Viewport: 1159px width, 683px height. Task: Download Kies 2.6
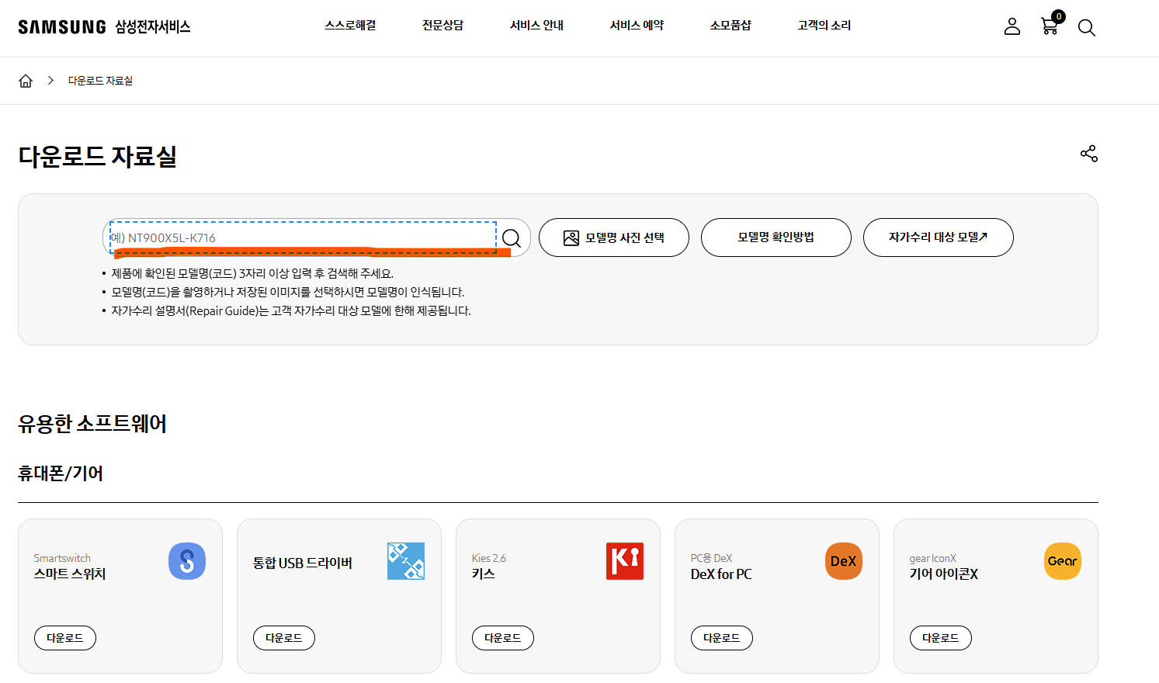tap(502, 638)
